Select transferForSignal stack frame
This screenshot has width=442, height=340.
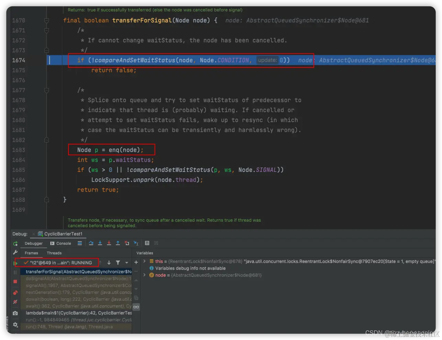pyautogui.click(x=76, y=272)
